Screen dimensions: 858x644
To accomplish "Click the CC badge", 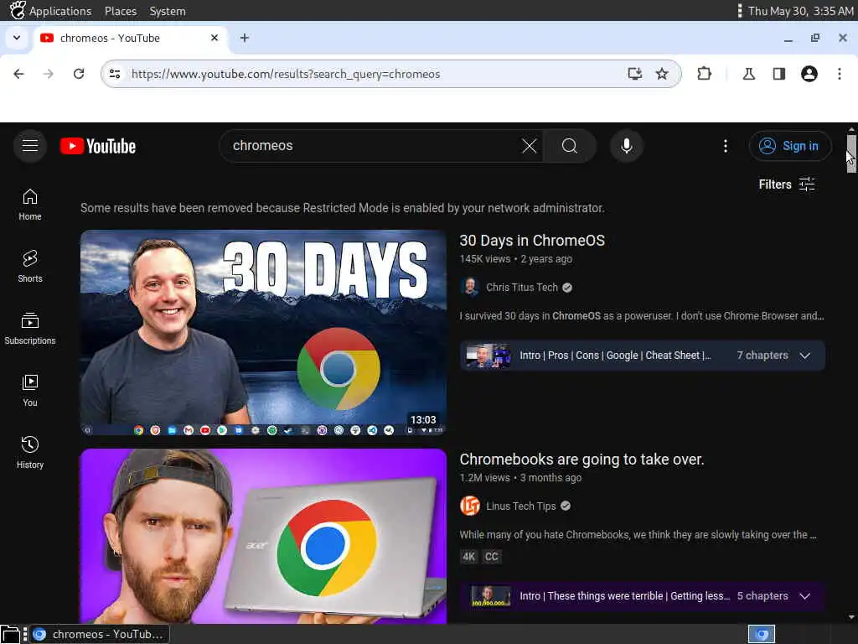I will click(x=491, y=557).
